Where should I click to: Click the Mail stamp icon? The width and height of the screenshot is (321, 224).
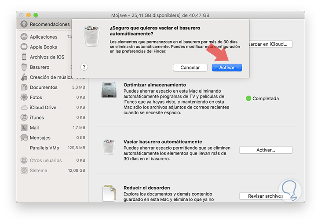(24, 127)
